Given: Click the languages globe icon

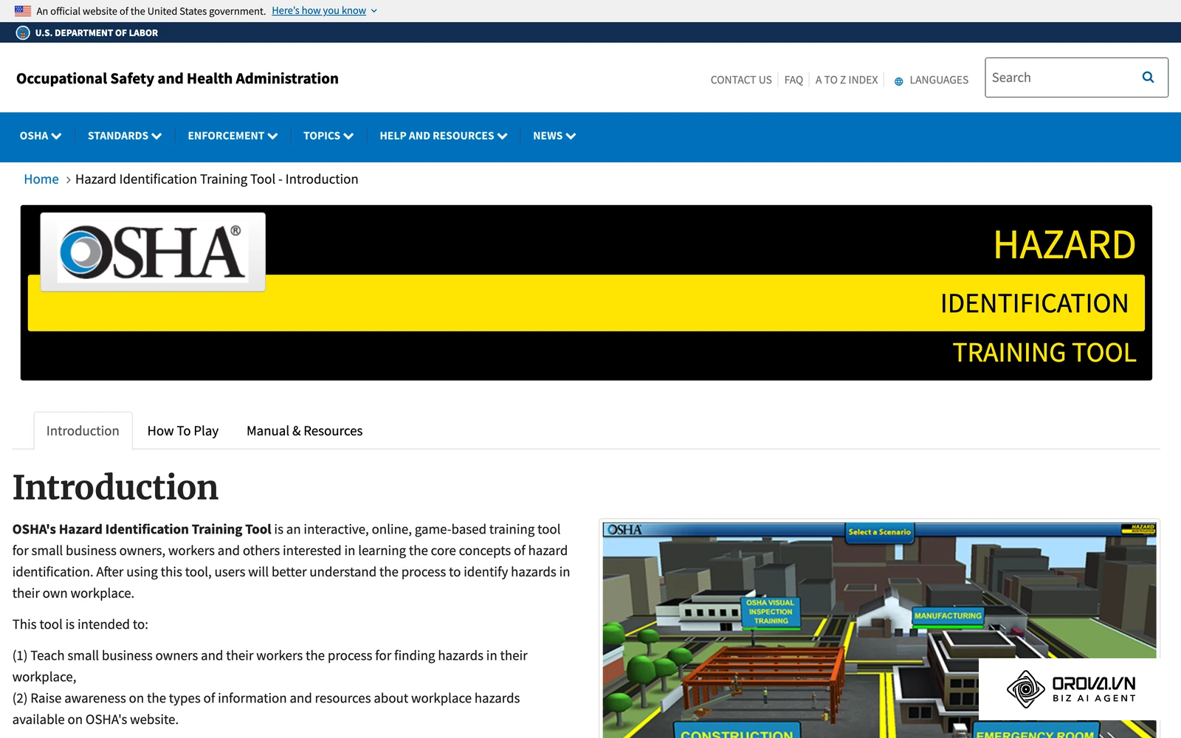Looking at the screenshot, I should point(898,81).
